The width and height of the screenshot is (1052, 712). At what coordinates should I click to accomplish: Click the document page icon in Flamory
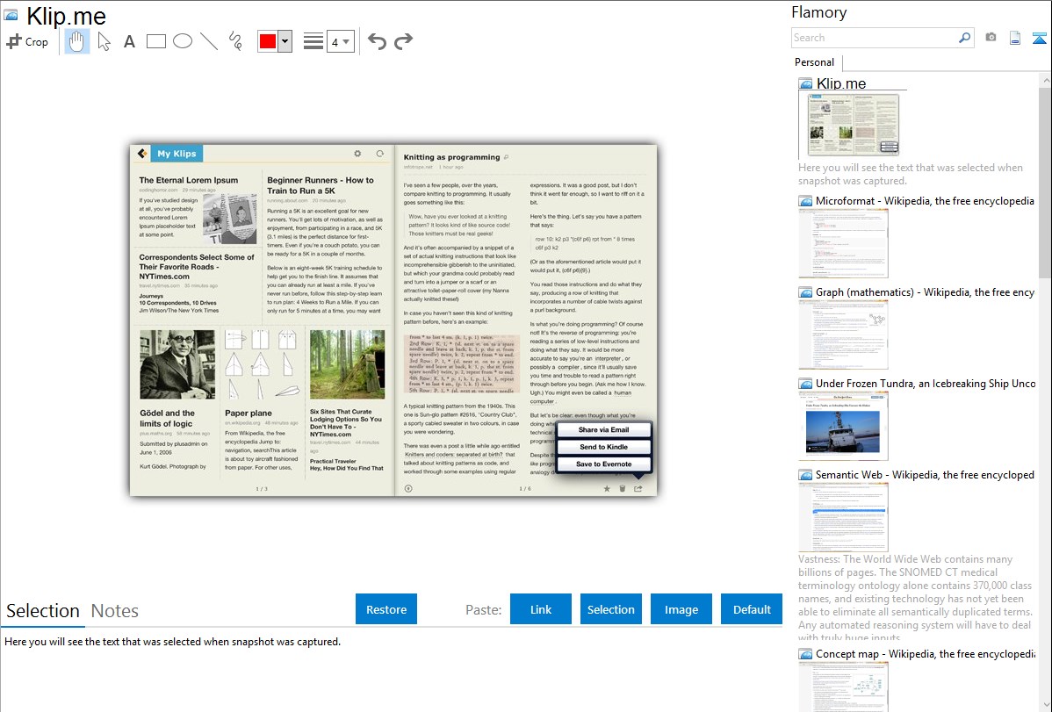1015,38
